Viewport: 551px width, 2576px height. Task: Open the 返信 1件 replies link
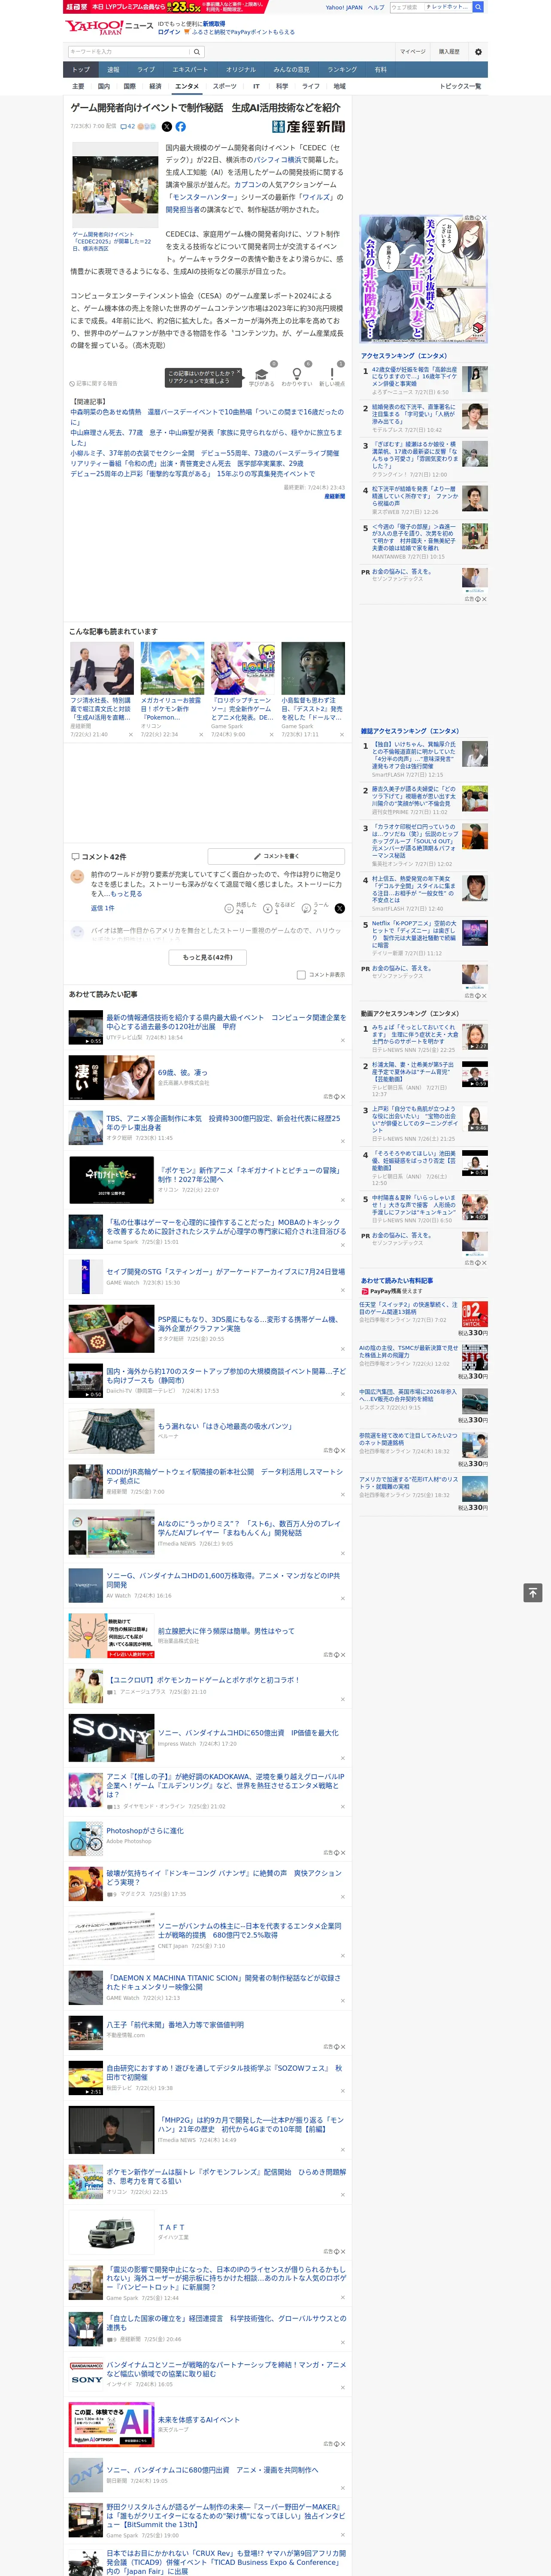tap(103, 908)
